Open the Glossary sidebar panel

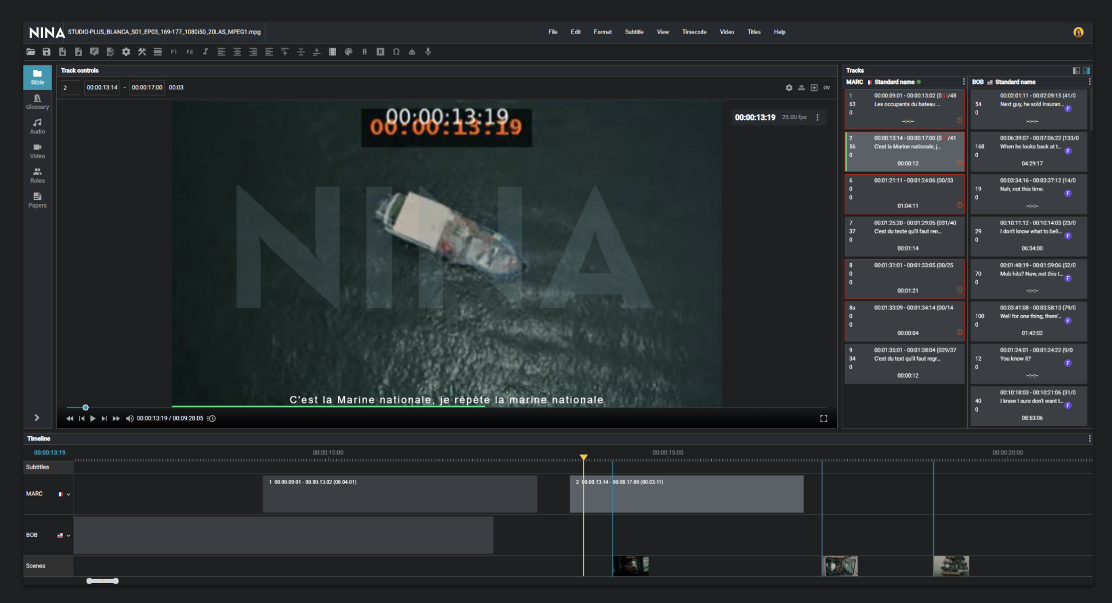(37, 102)
